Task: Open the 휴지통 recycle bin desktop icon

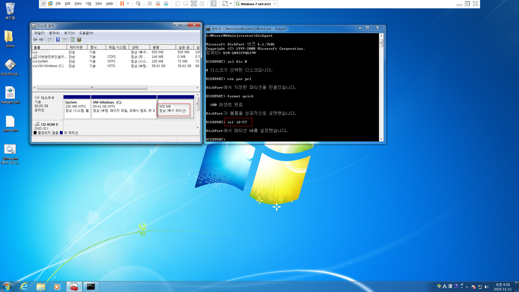Action: pos(10,11)
